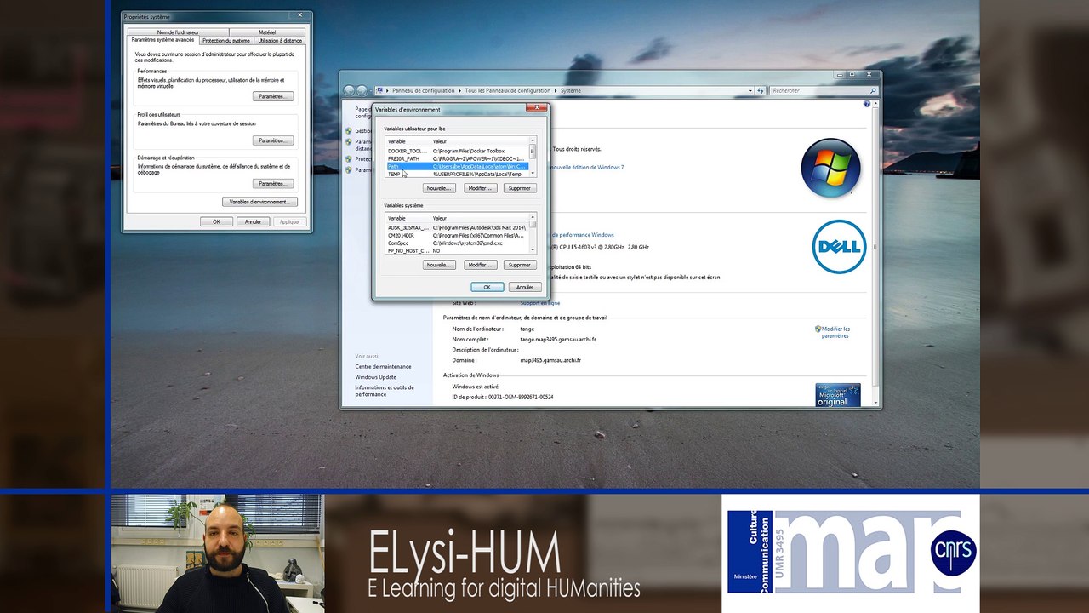Click Supprimer under the system variables list
Screen dimensions: 1089x613
[x=519, y=265]
